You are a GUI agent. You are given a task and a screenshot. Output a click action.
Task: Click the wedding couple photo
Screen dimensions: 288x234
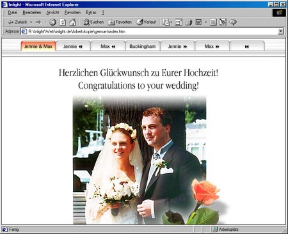140,160
